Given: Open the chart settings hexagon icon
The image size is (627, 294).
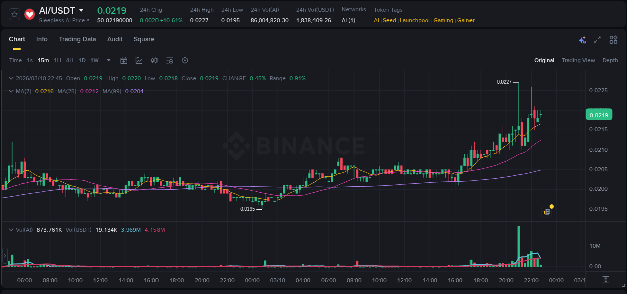Looking at the screenshot, I should (x=185, y=60).
